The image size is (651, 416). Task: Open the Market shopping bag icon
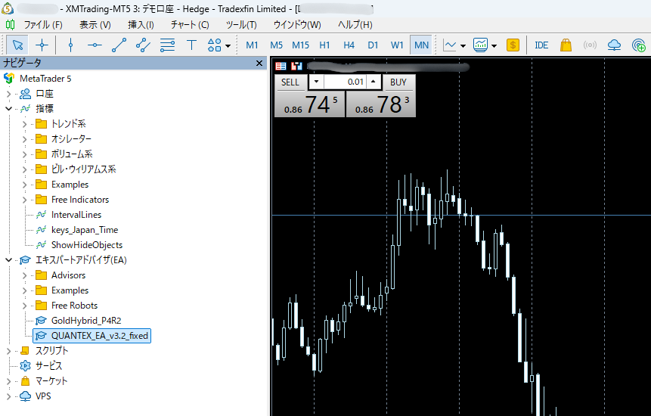coord(566,45)
